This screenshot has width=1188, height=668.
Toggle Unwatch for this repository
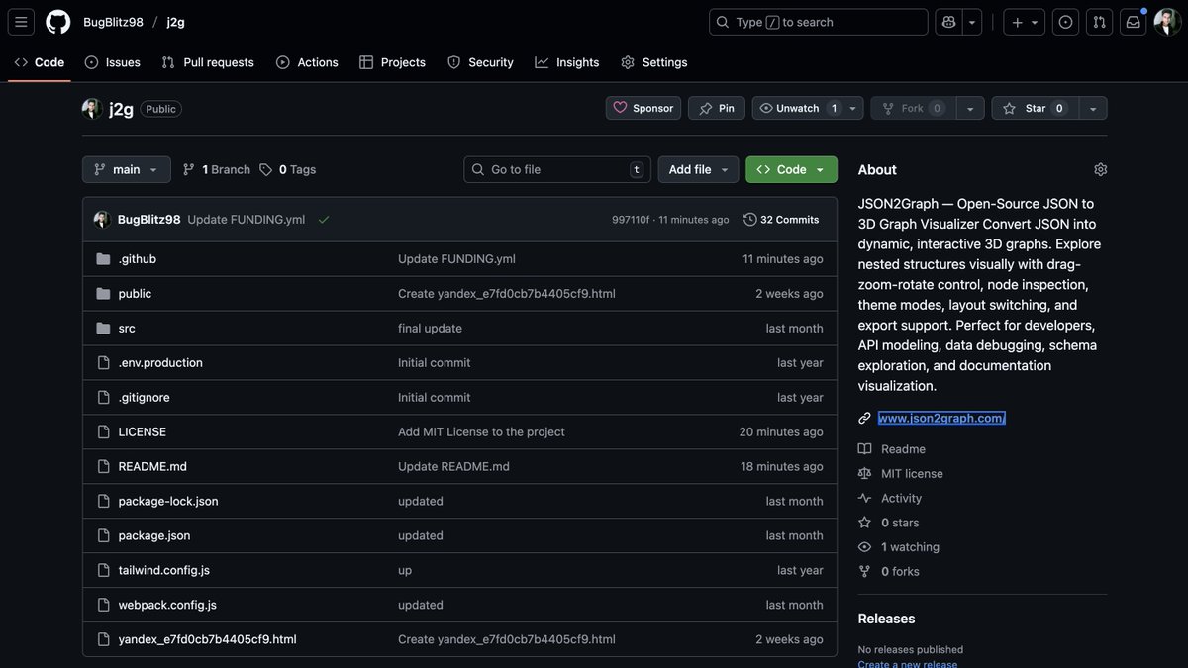(798, 108)
